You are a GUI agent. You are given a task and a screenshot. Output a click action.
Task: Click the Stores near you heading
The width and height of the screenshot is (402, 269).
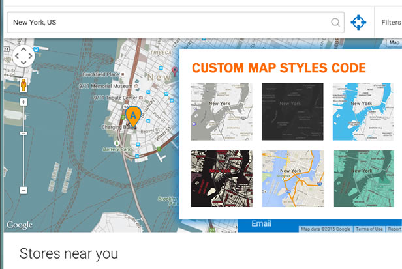pyautogui.click(x=69, y=253)
